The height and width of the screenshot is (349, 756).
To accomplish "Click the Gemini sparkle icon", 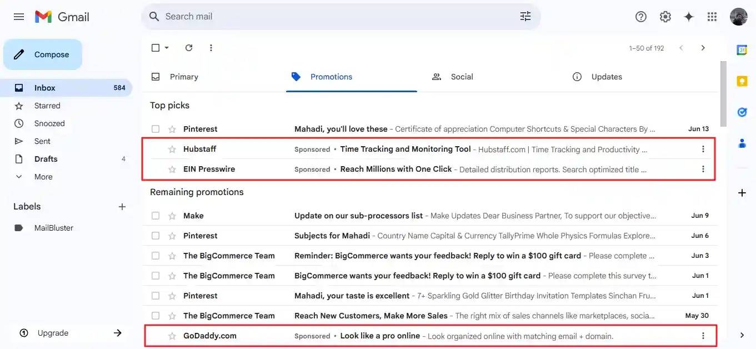I will tap(689, 17).
